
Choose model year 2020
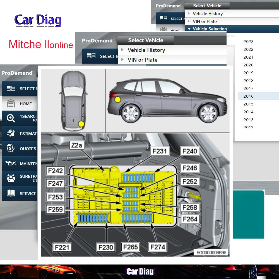(x=248, y=65)
